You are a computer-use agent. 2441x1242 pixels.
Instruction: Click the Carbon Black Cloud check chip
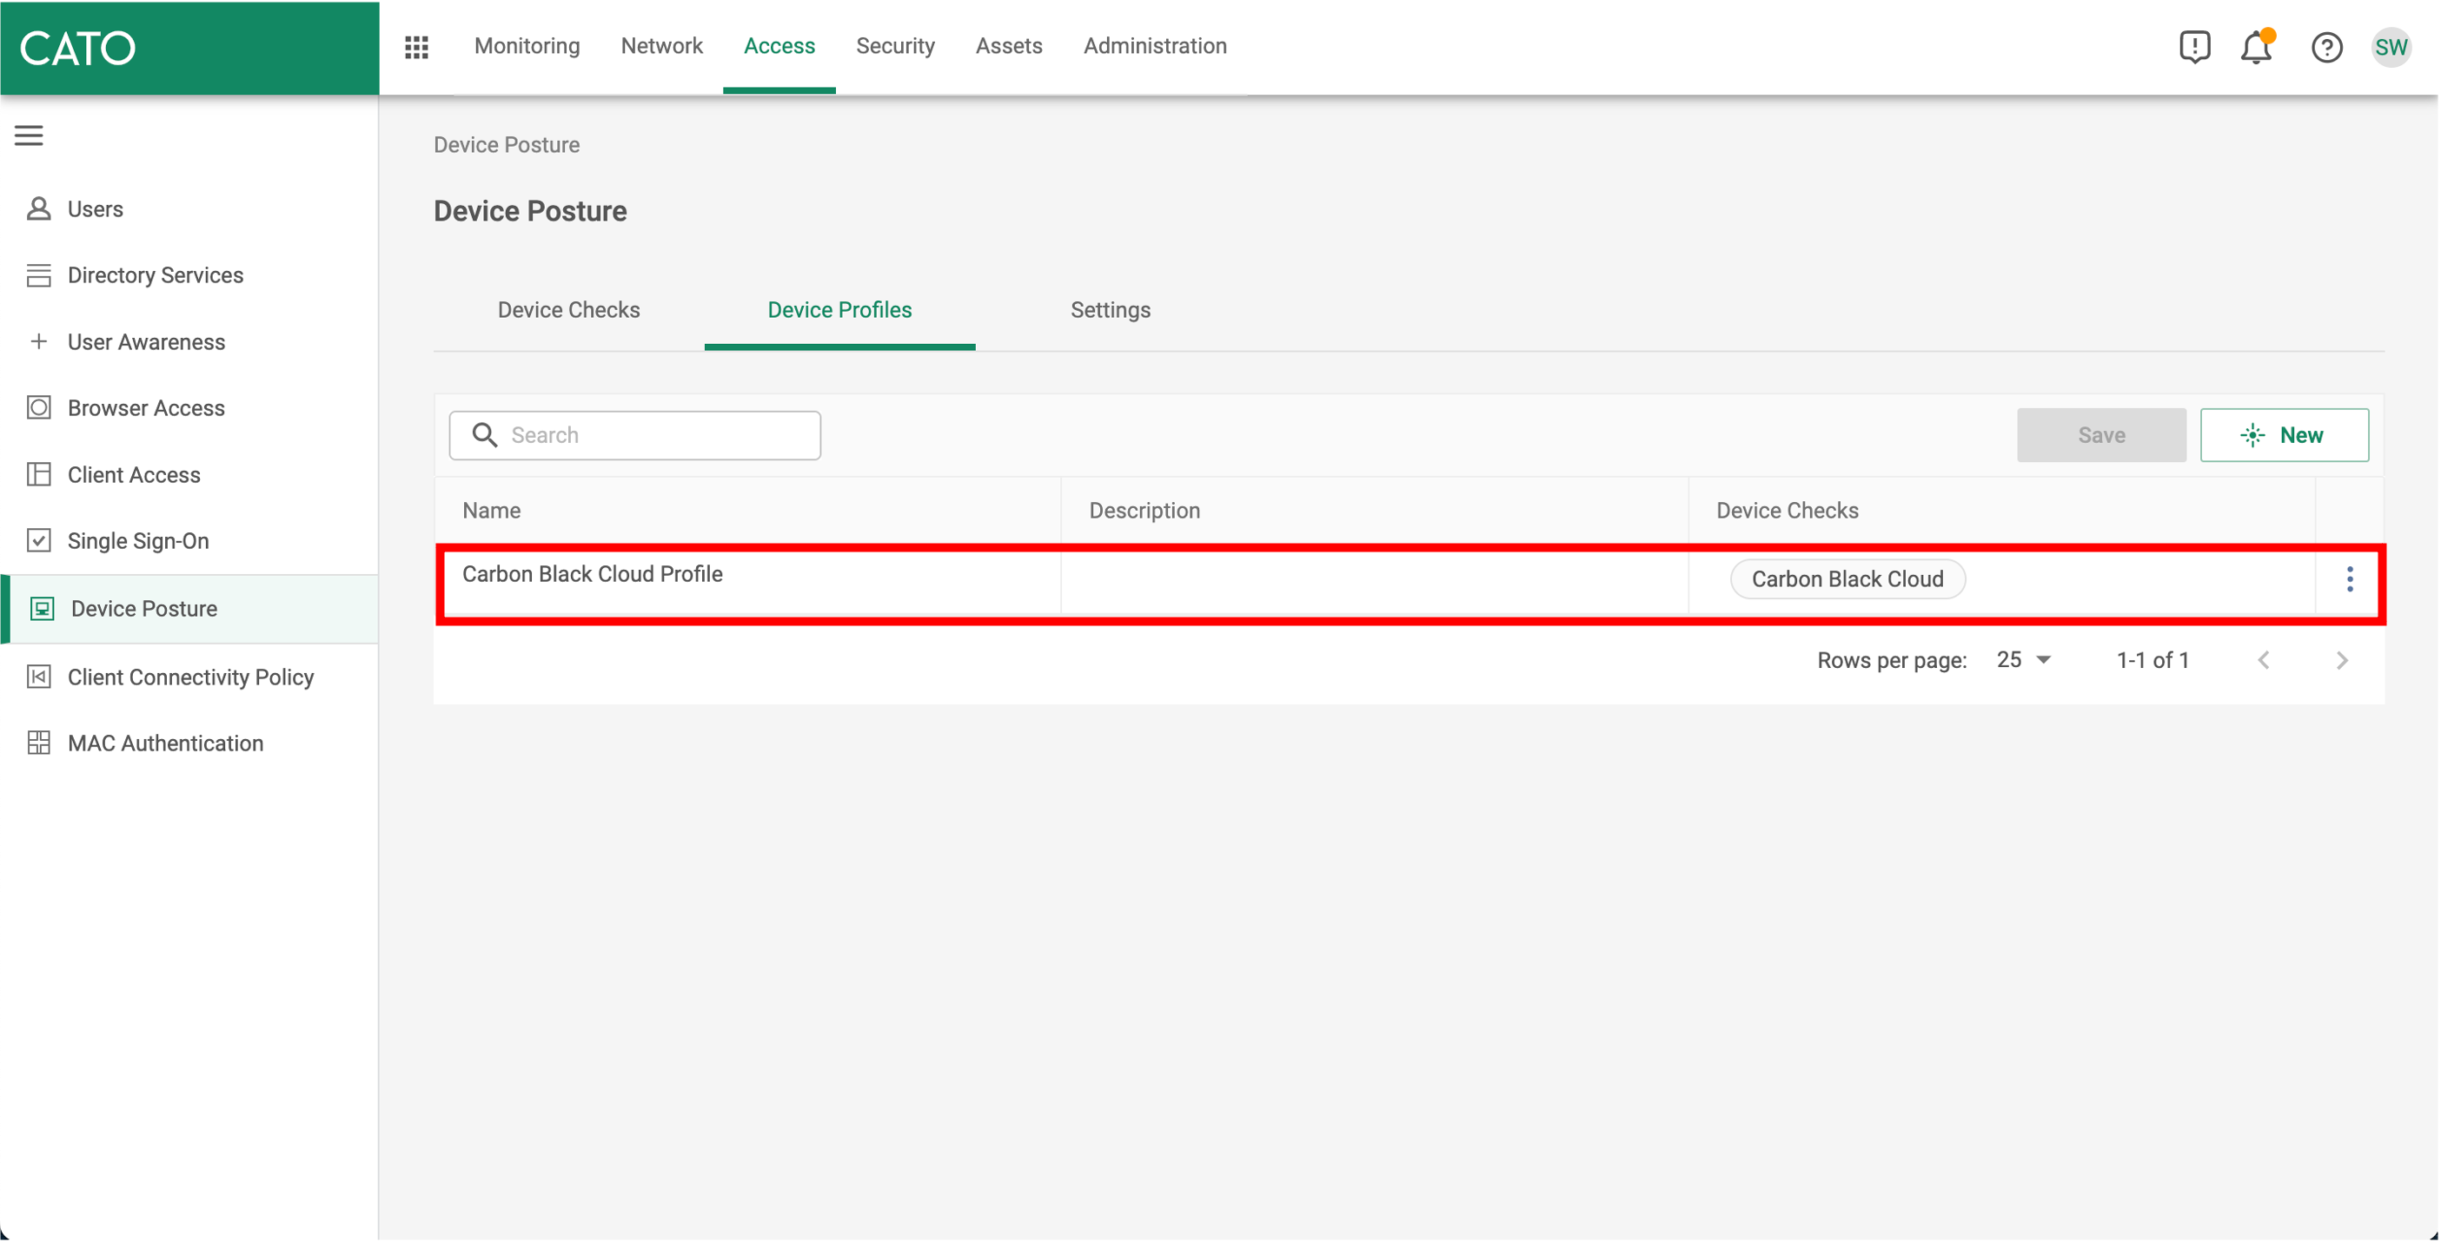click(x=1847, y=578)
